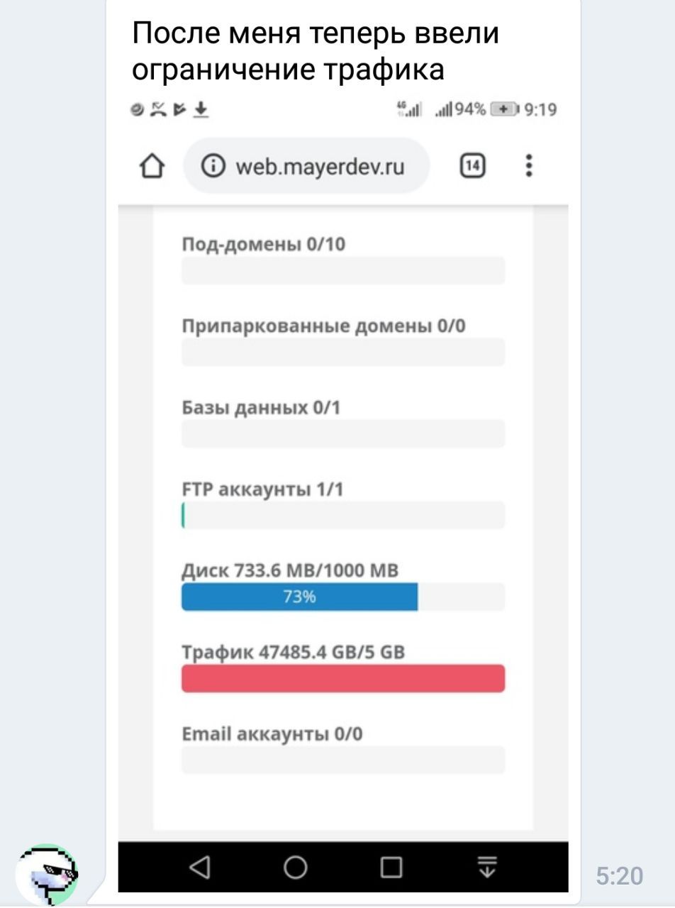Screen dimensions: 675x908
Task: Open recent apps square button
Action: [x=391, y=867]
